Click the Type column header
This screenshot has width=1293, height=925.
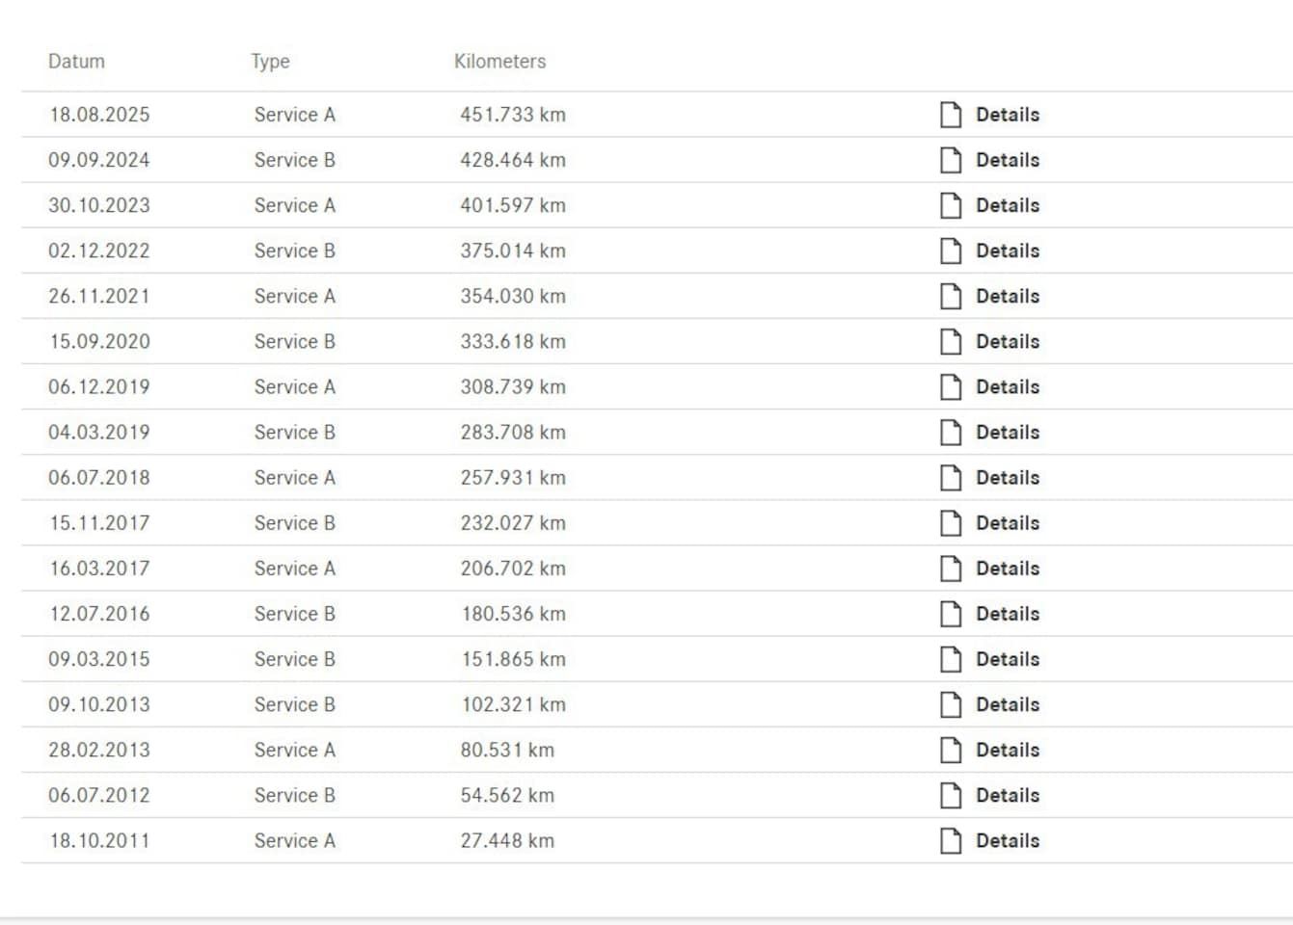[270, 62]
